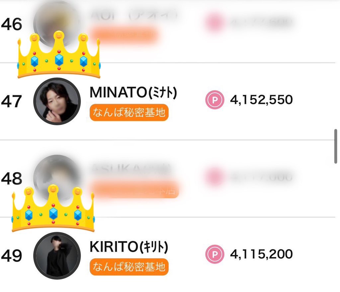
Task: Open the KIRITO(キリト) name link
Action: coord(129,247)
